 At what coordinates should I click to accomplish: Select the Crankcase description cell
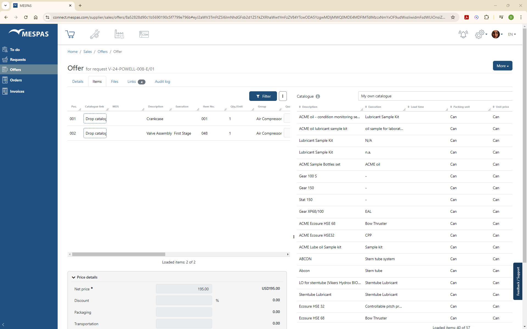coord(155,119)
